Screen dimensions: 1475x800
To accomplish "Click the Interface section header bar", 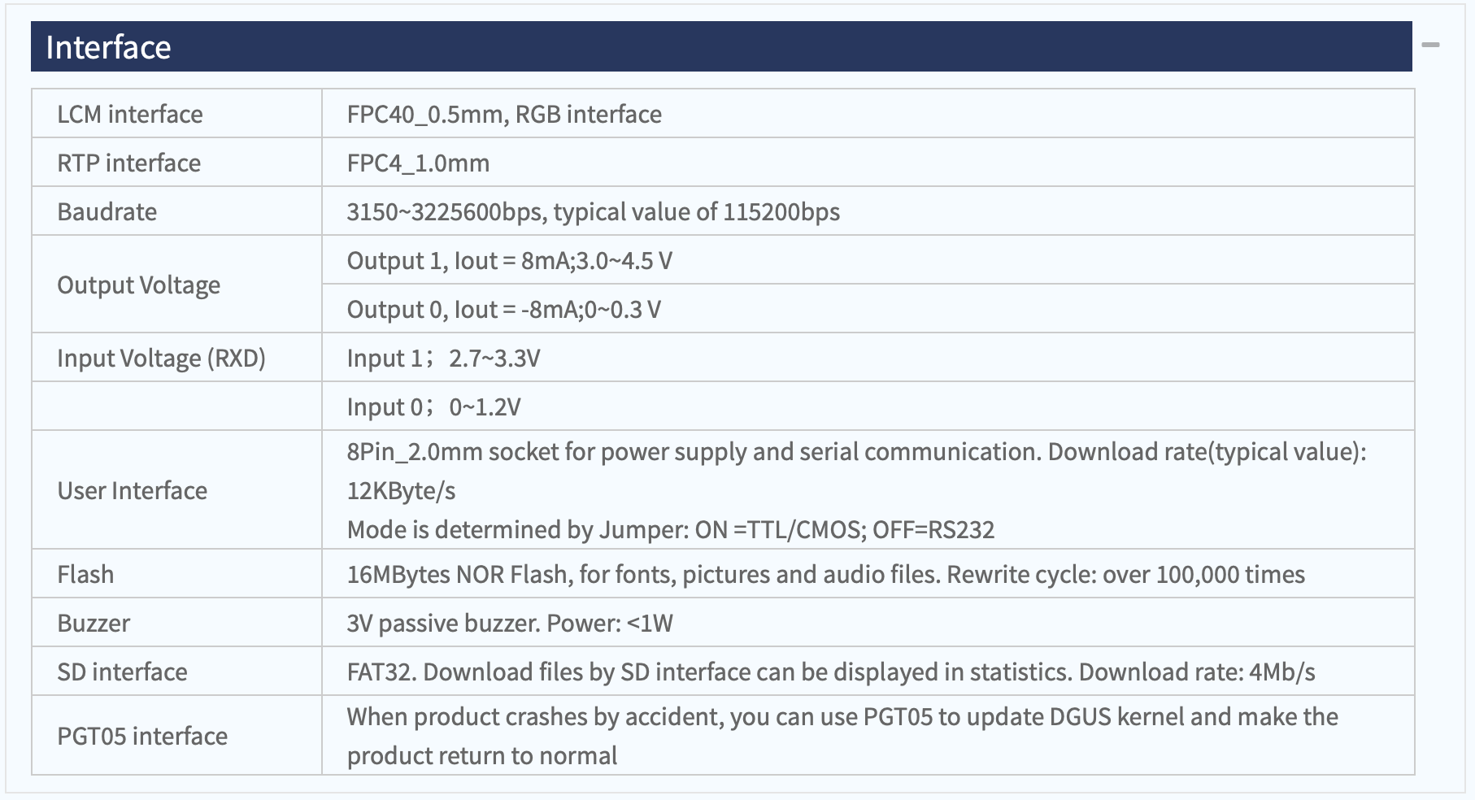I will point(721,46).
